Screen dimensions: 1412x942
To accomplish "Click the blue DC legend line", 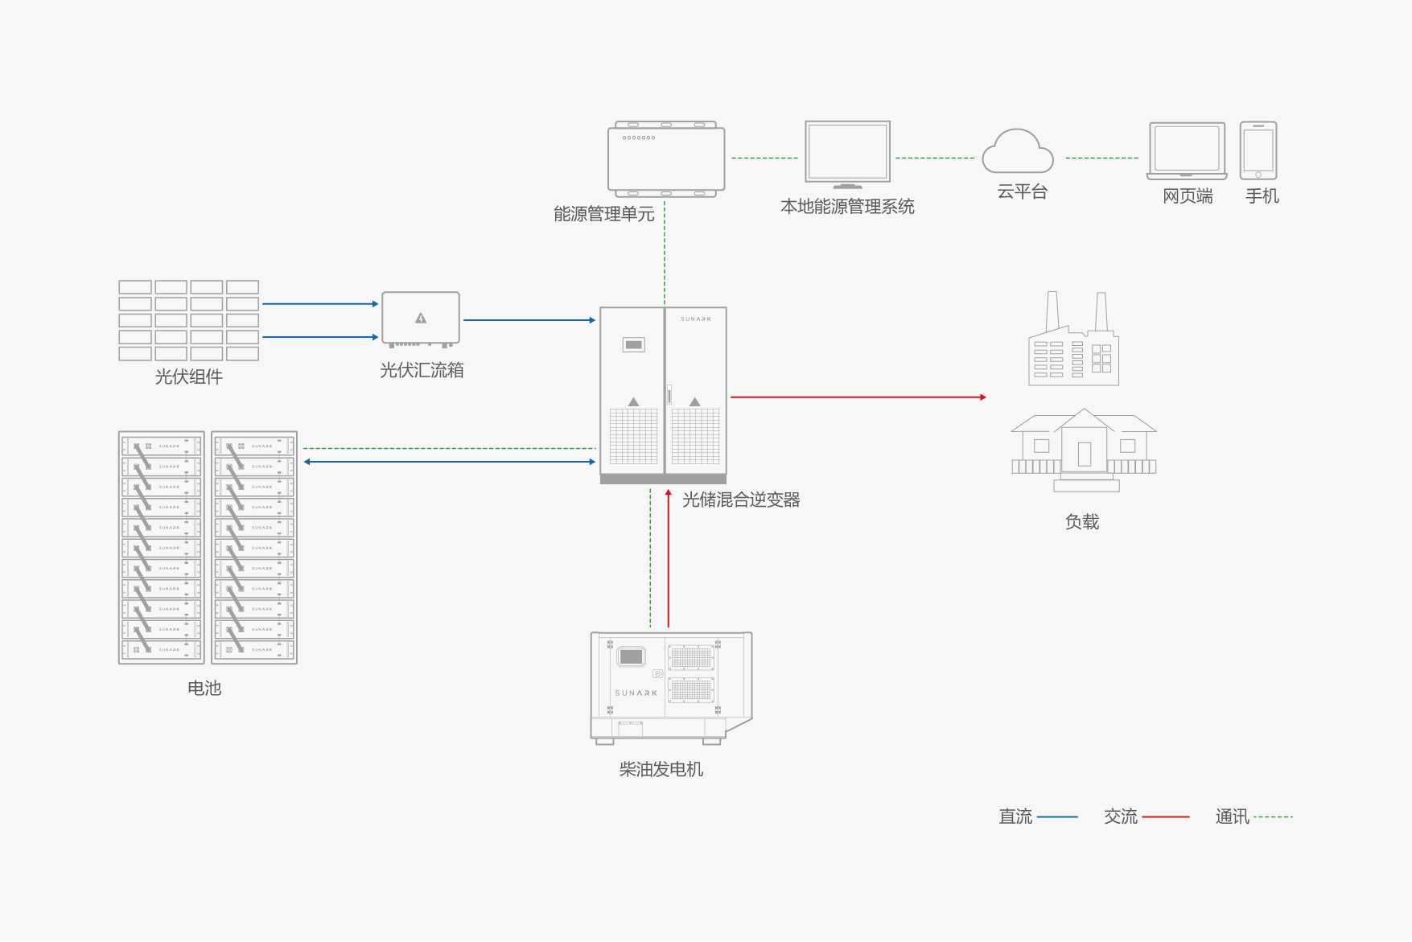I will pyautogui.click(x=1057, y=817).
